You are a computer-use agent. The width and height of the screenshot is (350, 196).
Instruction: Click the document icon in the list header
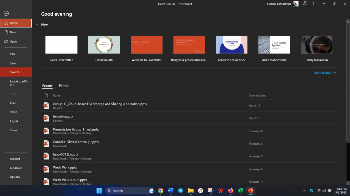point(46,95)
